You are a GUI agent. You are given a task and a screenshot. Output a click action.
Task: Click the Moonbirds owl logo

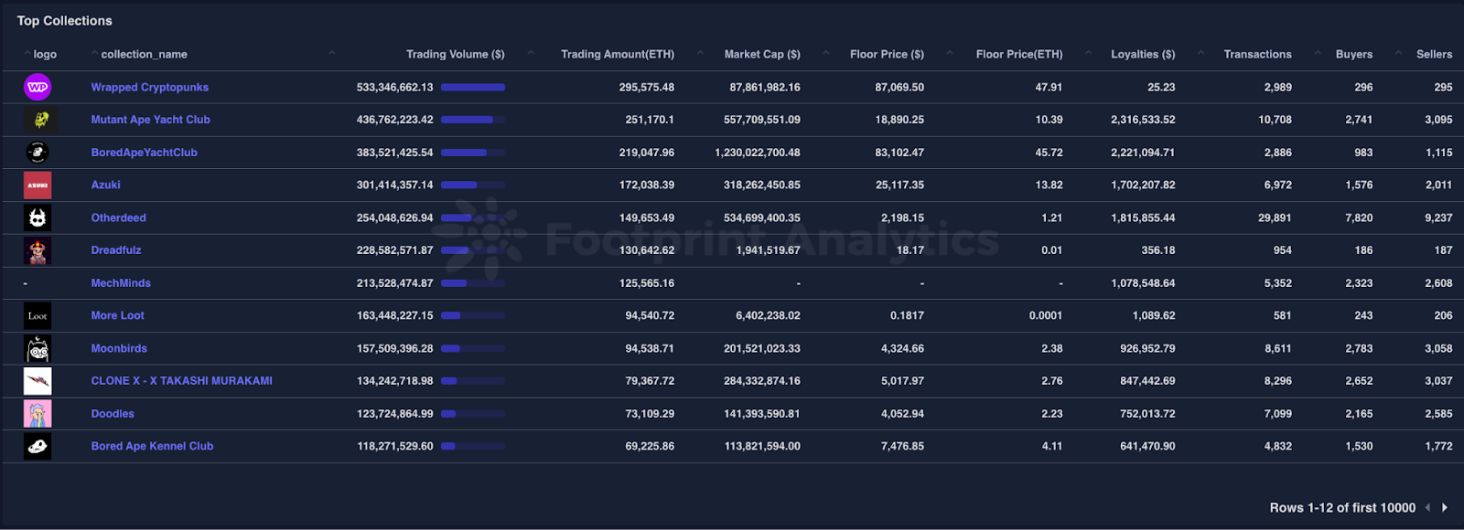37,348
